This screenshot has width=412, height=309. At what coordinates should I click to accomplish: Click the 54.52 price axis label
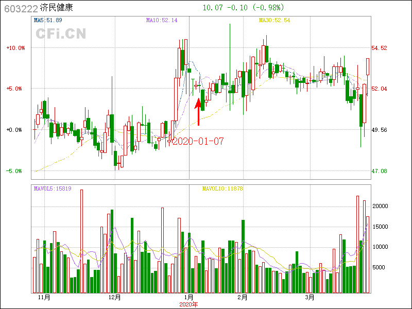click(379, 48)
